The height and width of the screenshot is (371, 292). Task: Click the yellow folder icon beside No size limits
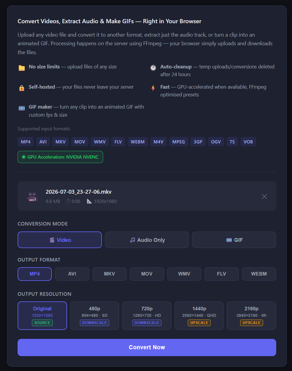22,68
